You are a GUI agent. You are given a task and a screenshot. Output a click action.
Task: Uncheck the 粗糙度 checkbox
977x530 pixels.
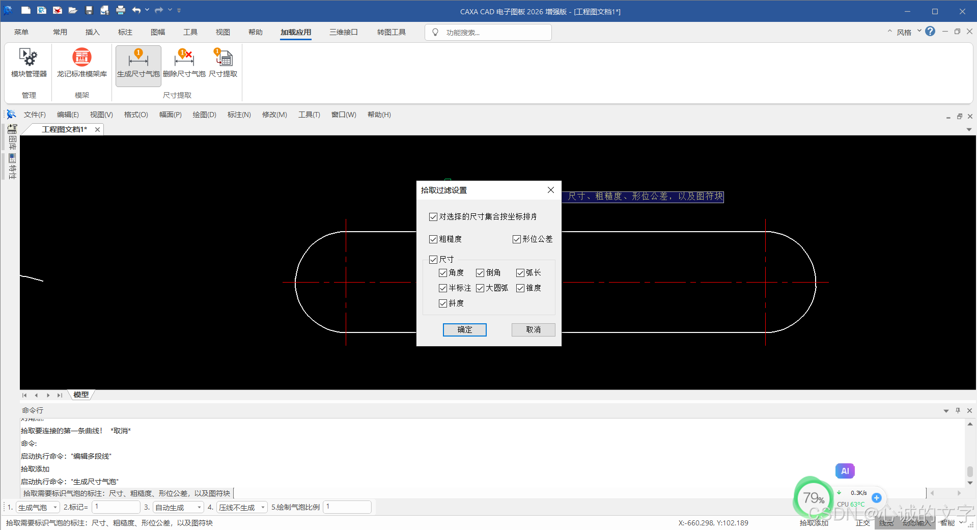point(433,239)
